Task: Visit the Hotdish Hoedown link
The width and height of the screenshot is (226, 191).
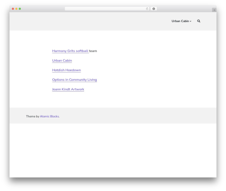Action: coord(66,70)
